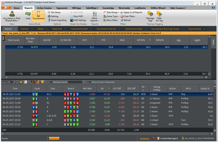Open the HM Apps tab

(x=77, y=8)
